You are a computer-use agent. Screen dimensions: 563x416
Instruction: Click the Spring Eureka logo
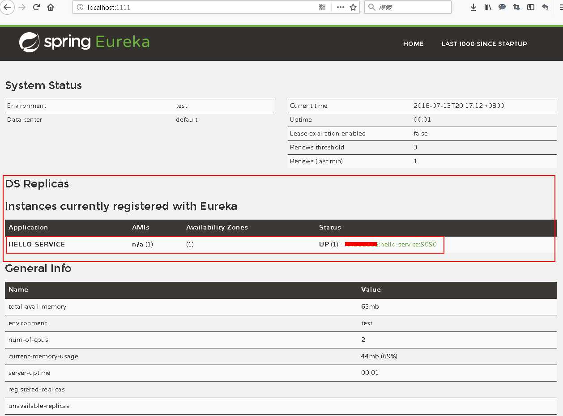(x=84, y=42)
